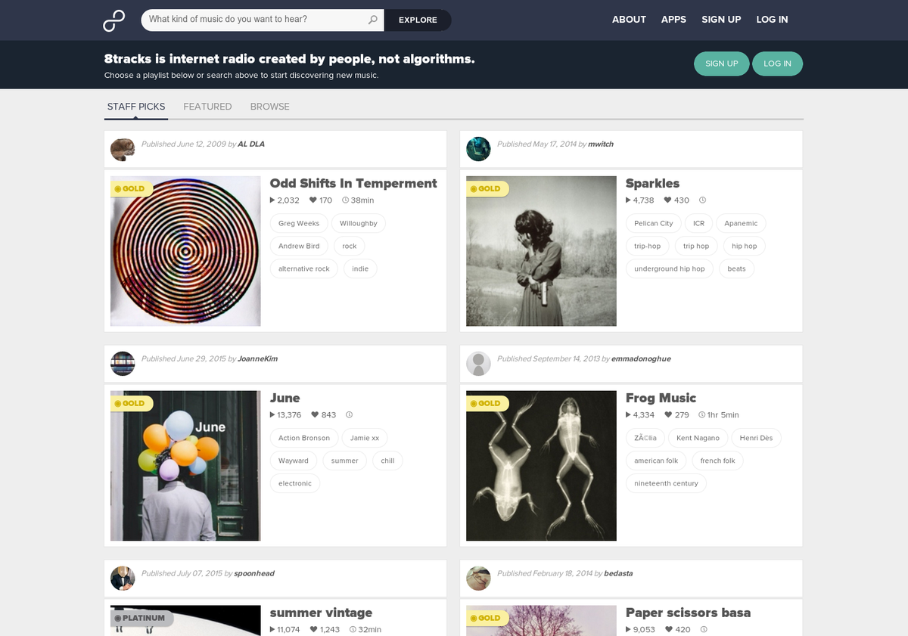Click Sign Up in the top navigation
Viewport: 908px width, 636px height.
pos(721,20)
